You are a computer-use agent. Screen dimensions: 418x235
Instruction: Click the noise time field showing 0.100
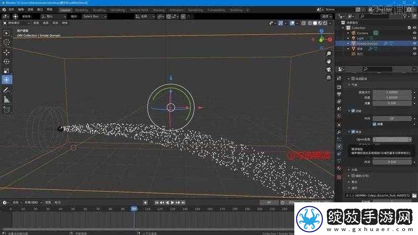(392, 162)
